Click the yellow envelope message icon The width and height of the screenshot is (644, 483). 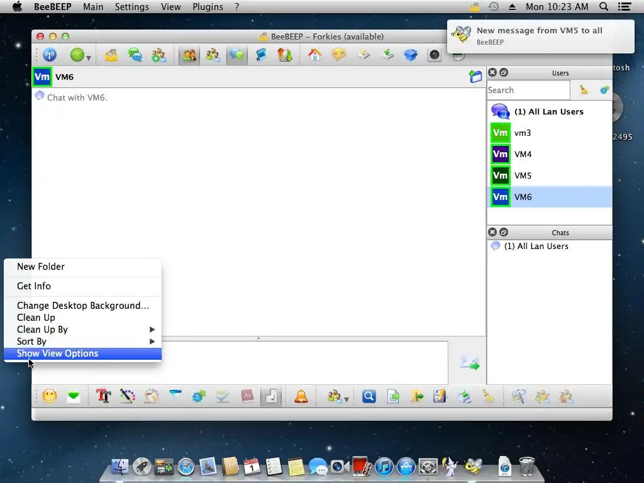(111, 55)
